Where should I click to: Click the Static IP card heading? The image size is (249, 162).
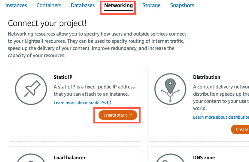click(63, 77)
